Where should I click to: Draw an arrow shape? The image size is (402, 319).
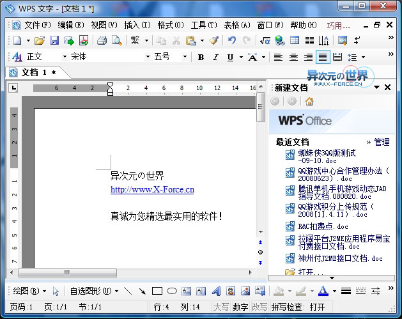tap(143, 291)
